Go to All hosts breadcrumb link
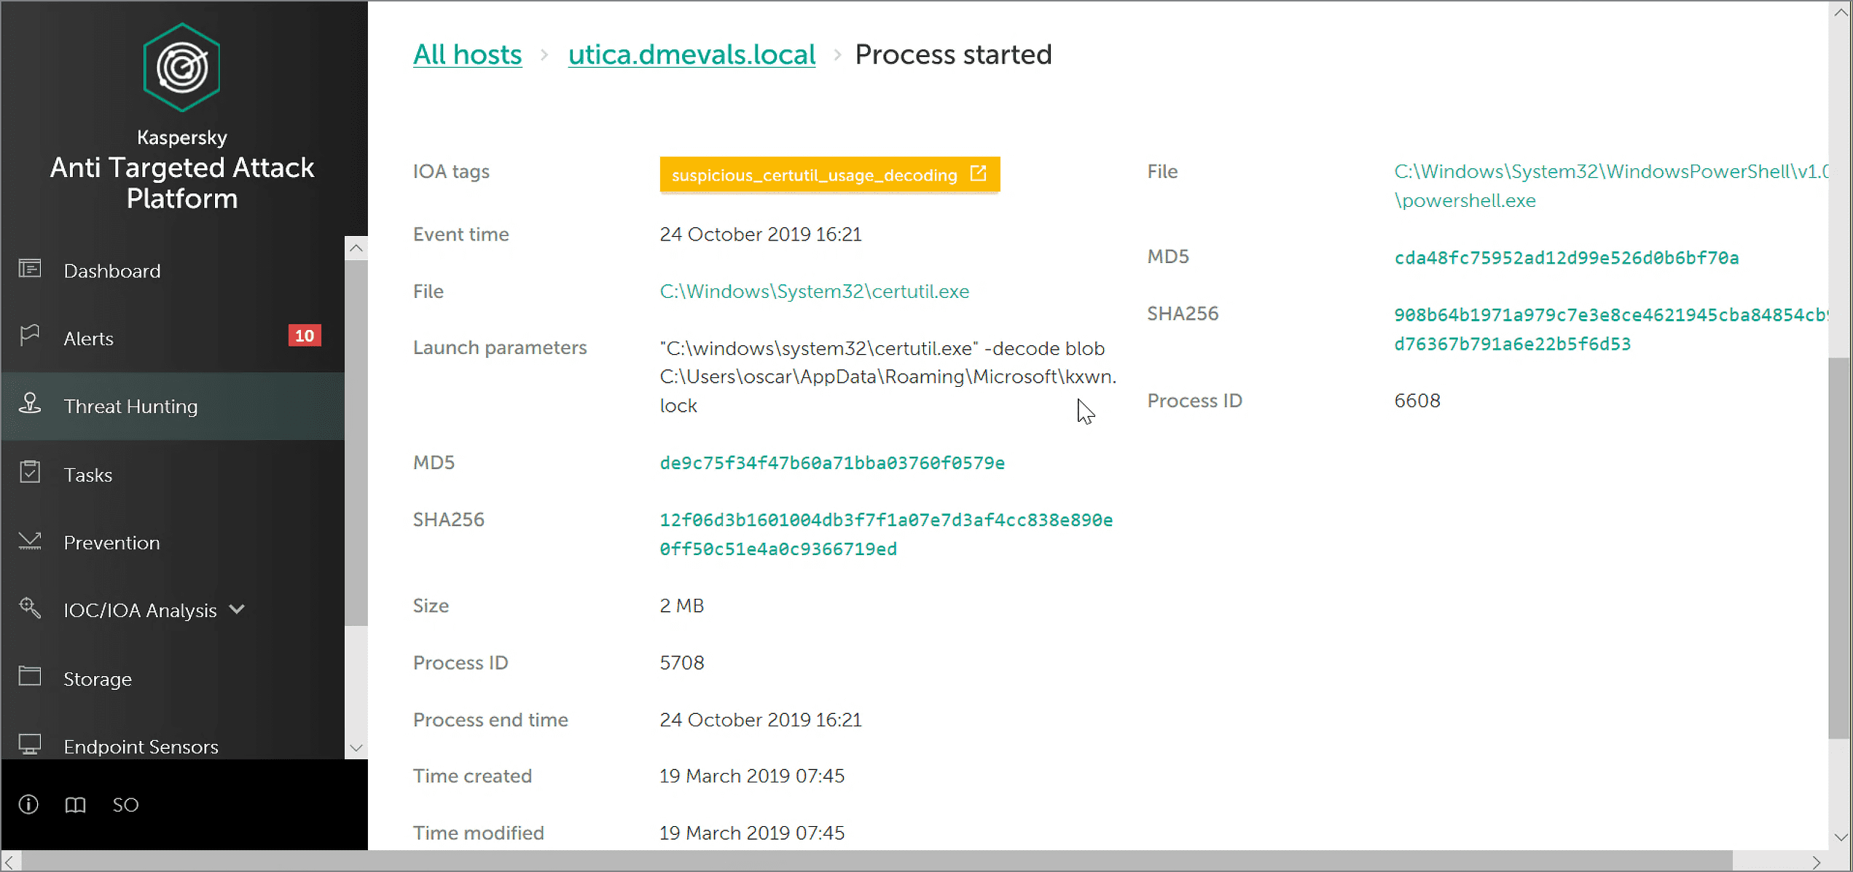 tap(467, 55)
